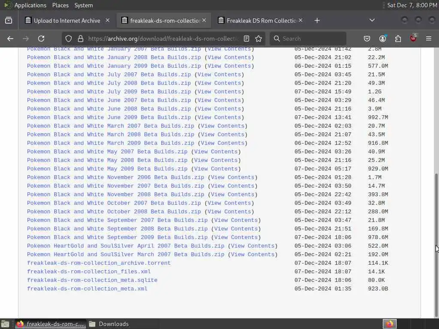Open the Applications menu
Viewport: 439px width, 329px height.
click(x=30, y=5)
